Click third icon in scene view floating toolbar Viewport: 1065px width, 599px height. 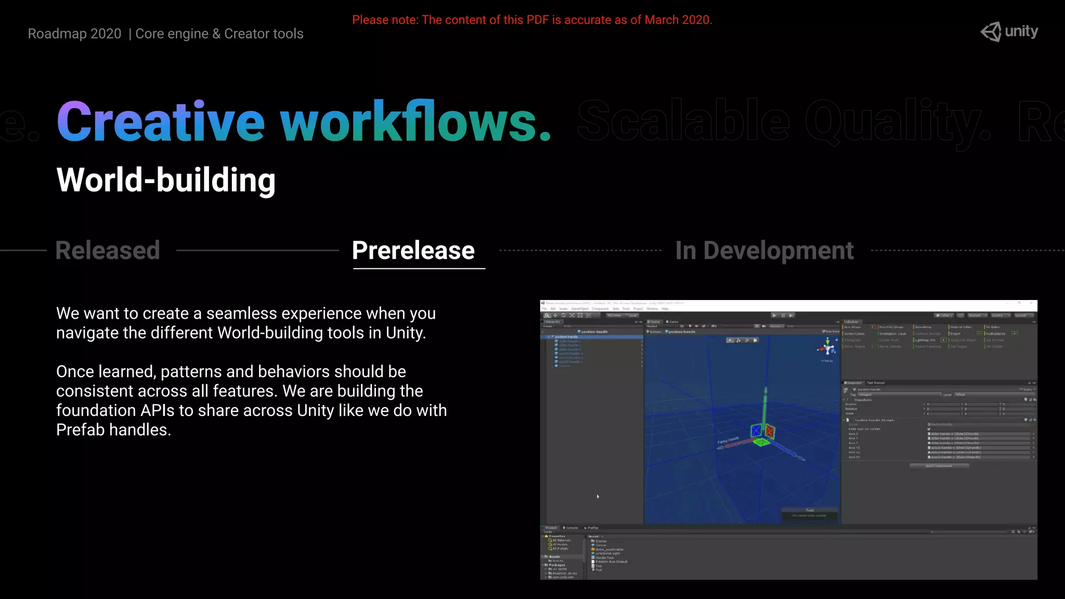coord(747,340)
